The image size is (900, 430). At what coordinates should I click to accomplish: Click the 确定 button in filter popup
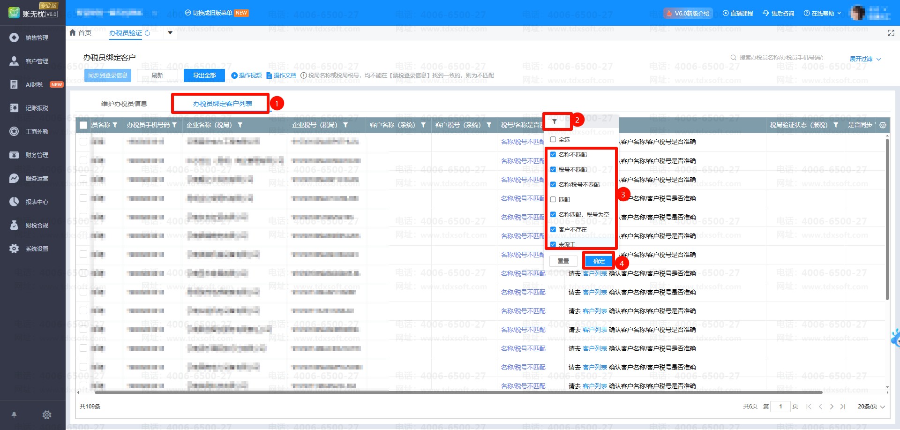pyautogui.click(x=599, y=261)
